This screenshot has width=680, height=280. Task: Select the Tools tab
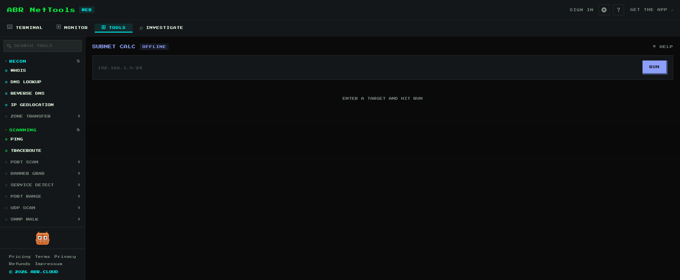pyautogui.click(x=113, y=28)
